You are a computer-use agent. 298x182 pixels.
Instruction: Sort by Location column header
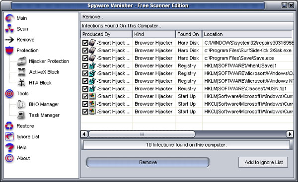pyautogui.click(x=247, y=34)
